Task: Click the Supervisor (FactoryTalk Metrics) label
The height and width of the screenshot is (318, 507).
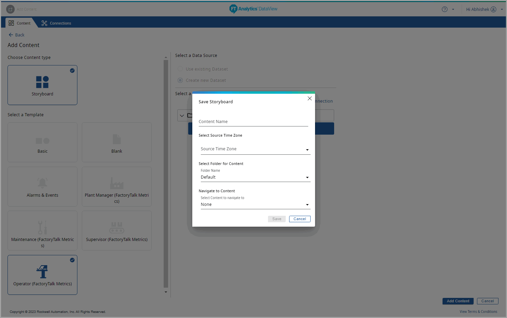Action: (x=117, y=240)
